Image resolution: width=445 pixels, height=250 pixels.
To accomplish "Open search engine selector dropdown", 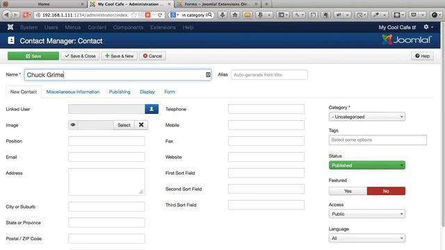I will click(175, 15).
